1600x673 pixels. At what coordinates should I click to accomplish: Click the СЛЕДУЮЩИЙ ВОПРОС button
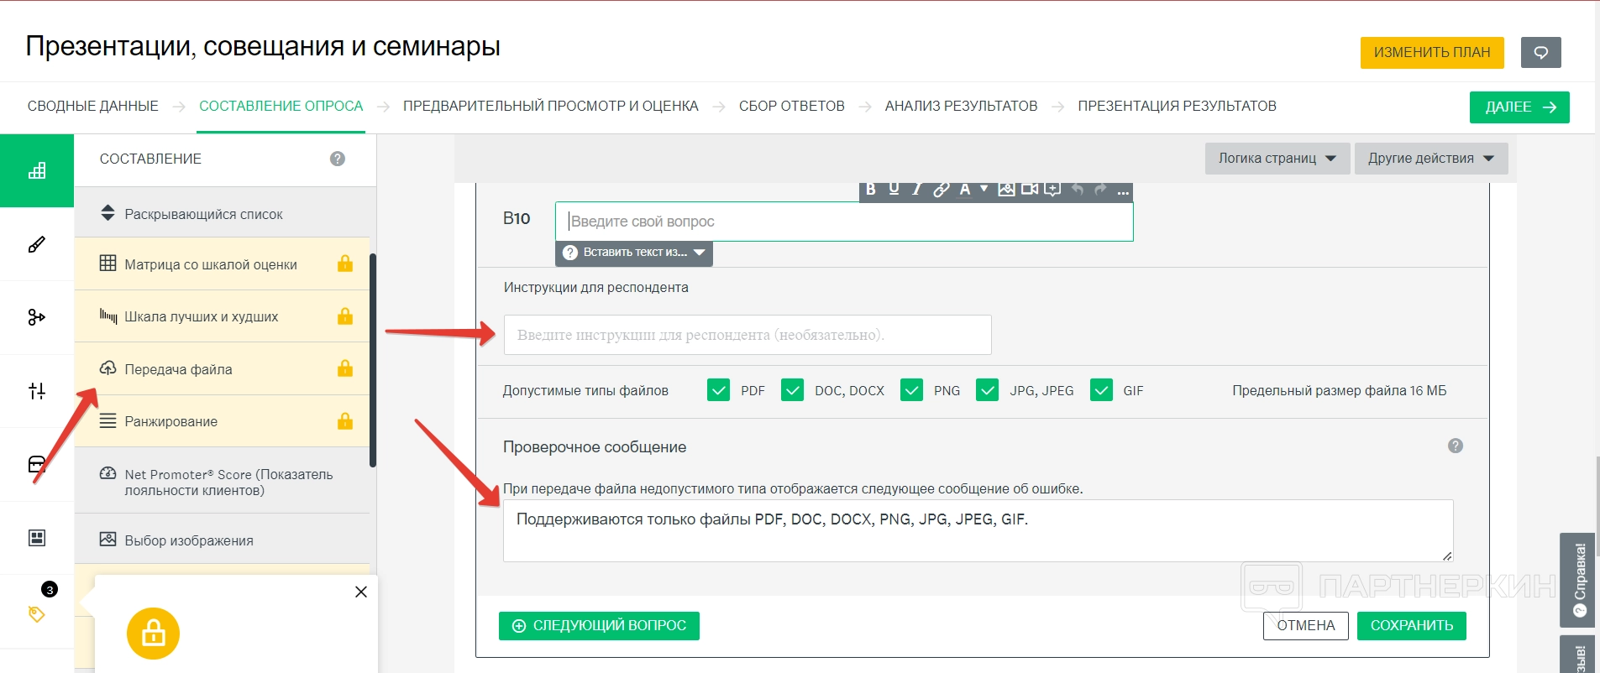[x=599, y=626]
